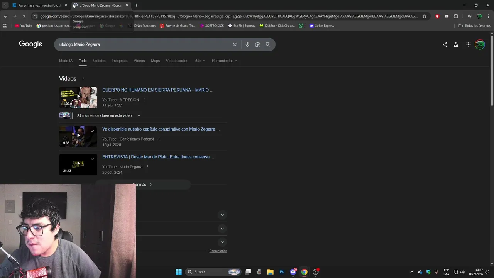The image size is (494, 278).
Task: Expand the second collapsed question row
Action: tap(222, 229)
